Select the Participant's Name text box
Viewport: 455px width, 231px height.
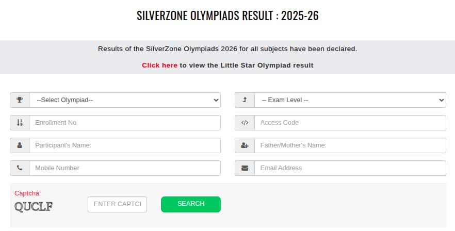[x=125, y=145]
